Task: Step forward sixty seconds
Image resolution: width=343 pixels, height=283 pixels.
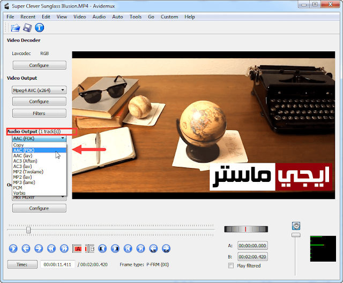Action: (166, 249)
